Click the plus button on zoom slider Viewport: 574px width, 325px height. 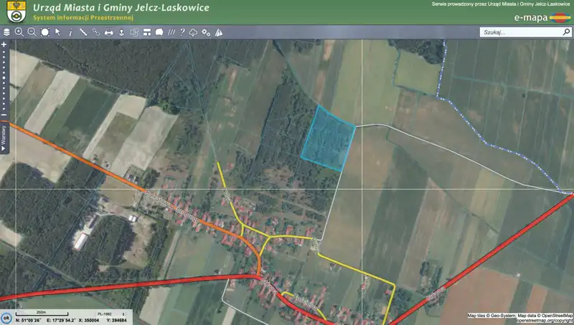(x=4, y=45)
